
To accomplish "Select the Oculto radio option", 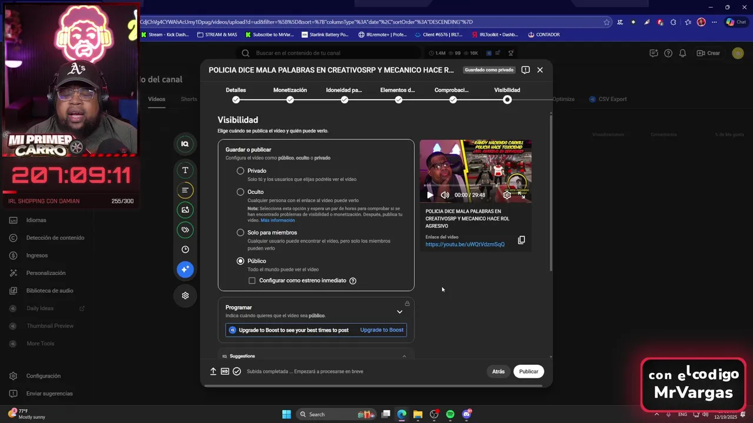I will click(240, 192).
